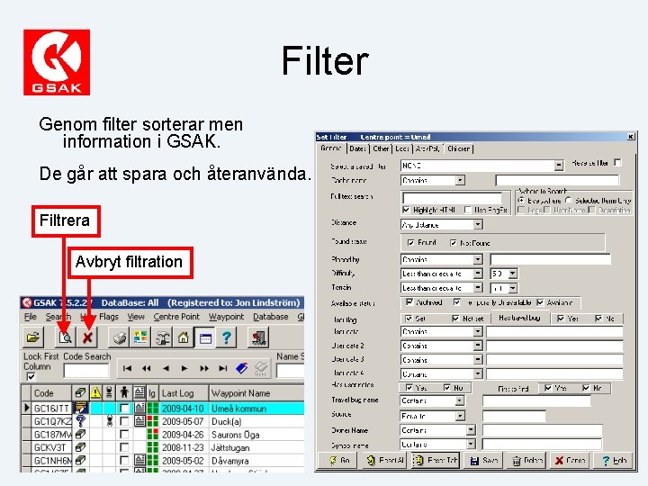Viewport: 648px width, 486px height.
Task: Open the Difficulty value dropdown
Action: (x=513, y=274)
